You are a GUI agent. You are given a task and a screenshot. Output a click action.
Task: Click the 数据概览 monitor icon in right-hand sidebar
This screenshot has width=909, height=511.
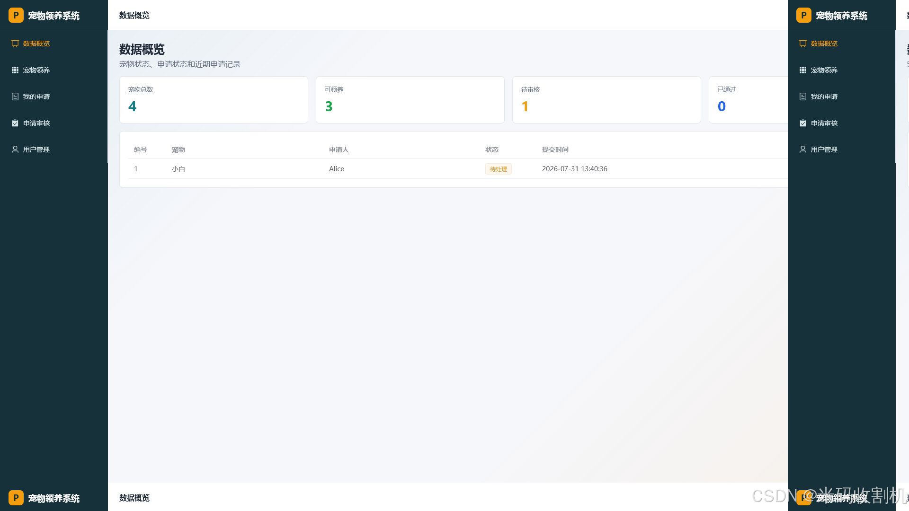(803, 44)
